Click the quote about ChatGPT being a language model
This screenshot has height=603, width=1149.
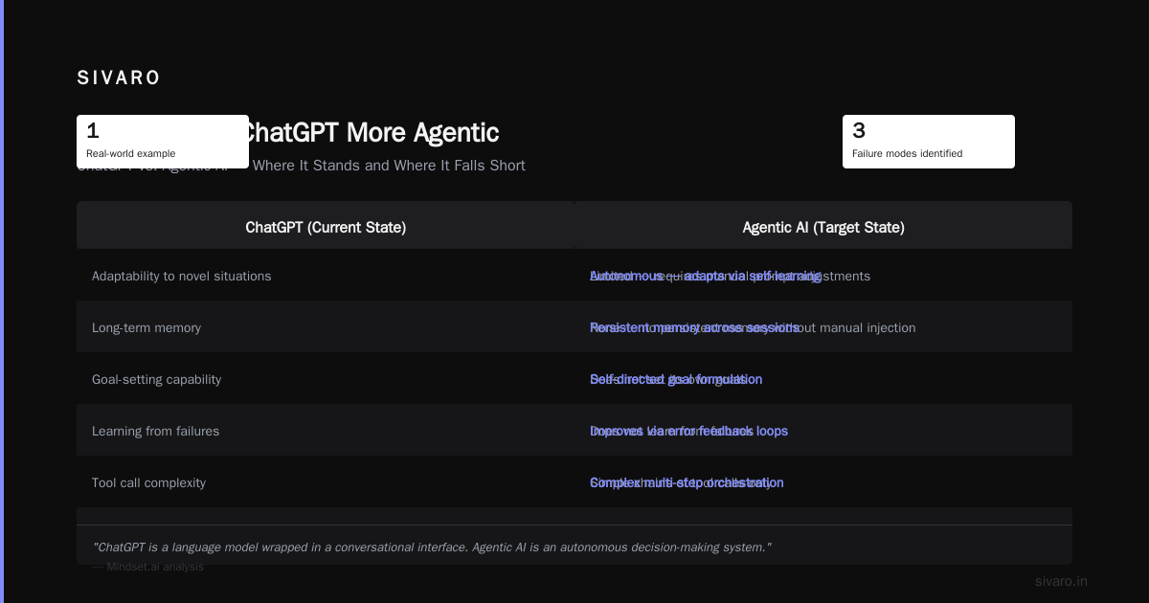pyautogui.click(x=432, y=547)
